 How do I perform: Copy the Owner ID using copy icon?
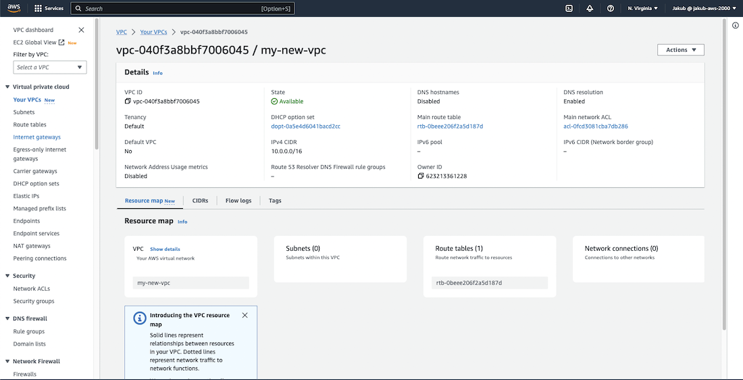[x=421, y=176]
